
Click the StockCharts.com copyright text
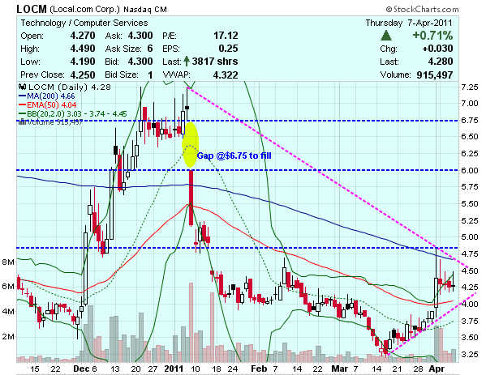click(423, 9)
